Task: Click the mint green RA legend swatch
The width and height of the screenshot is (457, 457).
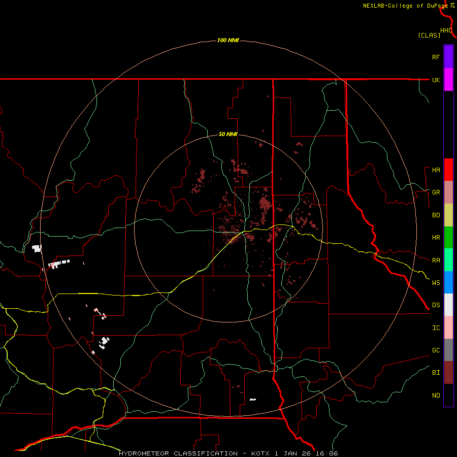Action: pos(448,260)
